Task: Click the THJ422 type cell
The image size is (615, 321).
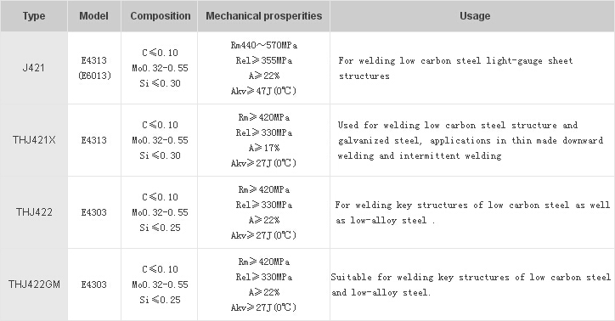Action: [x=34, y=212]
